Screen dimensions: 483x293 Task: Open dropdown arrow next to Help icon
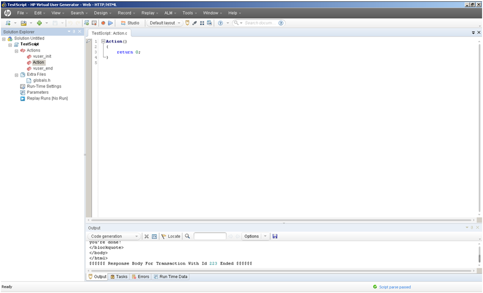(228, 23)
